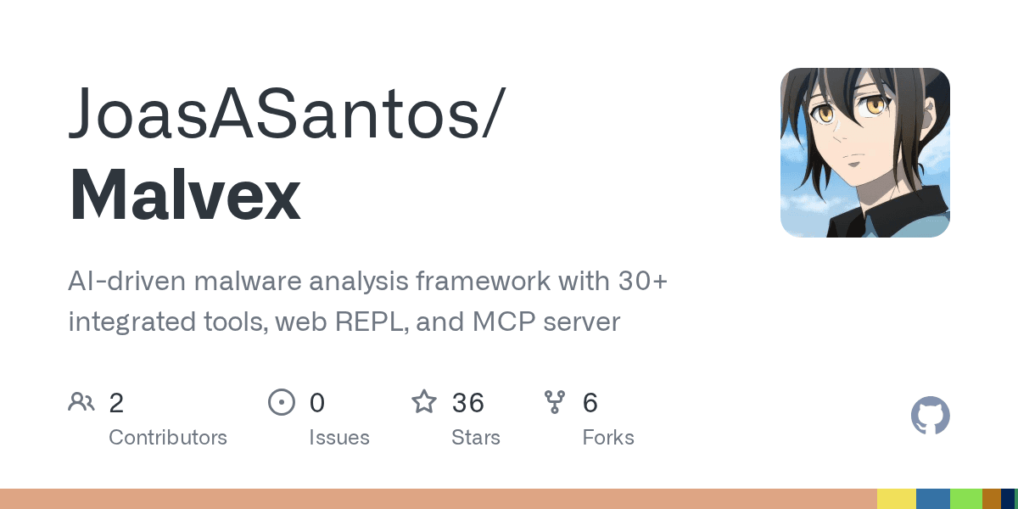Open the anime avatar profile picture
1018x509 pixels.
pyautogui.click(x=865, y=153)
